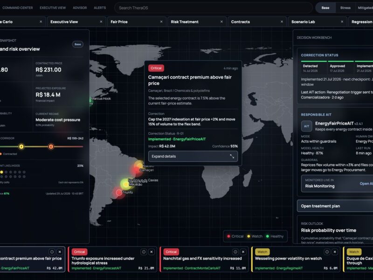The image size is (373, 280).
Task: Open the Executive View tab
Action: click(76, 21)
